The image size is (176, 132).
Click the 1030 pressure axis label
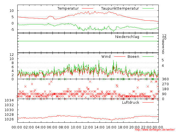[x=9, y=110]
